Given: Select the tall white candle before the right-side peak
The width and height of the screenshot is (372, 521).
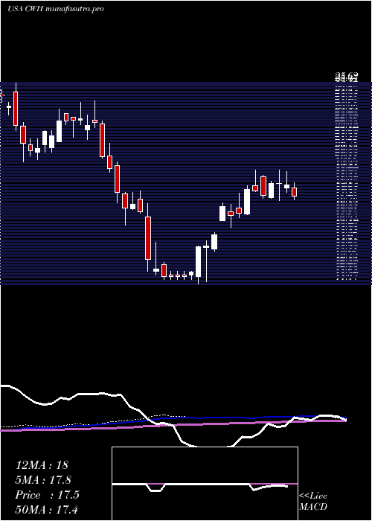Looking at the screenshot, I should point(247,202).
